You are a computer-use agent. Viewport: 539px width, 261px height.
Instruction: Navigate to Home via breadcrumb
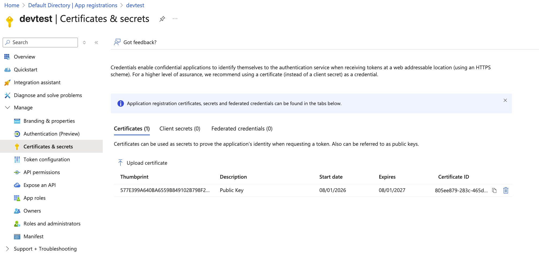tap(12, 5)
